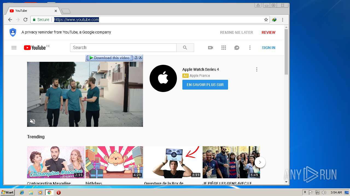Screen dimensions: 350x196
Task: Open the network tray icon
Action: [x=317, y=192]
